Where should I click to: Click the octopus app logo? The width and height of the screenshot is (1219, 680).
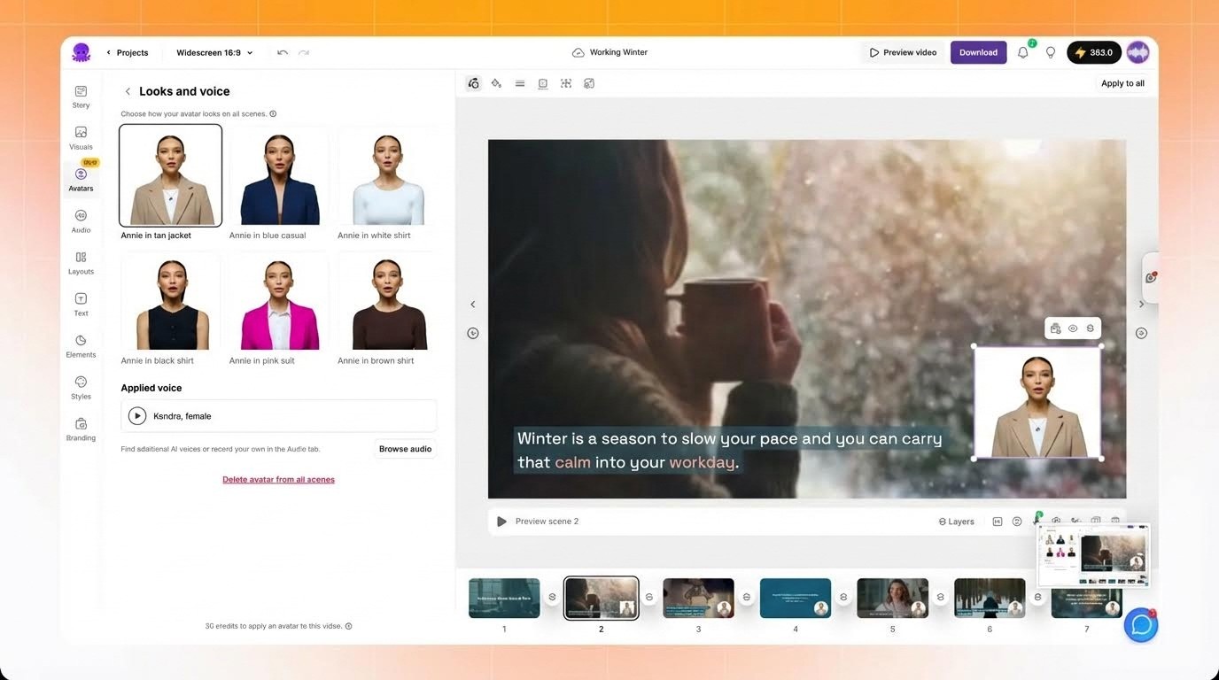point(82,52)
